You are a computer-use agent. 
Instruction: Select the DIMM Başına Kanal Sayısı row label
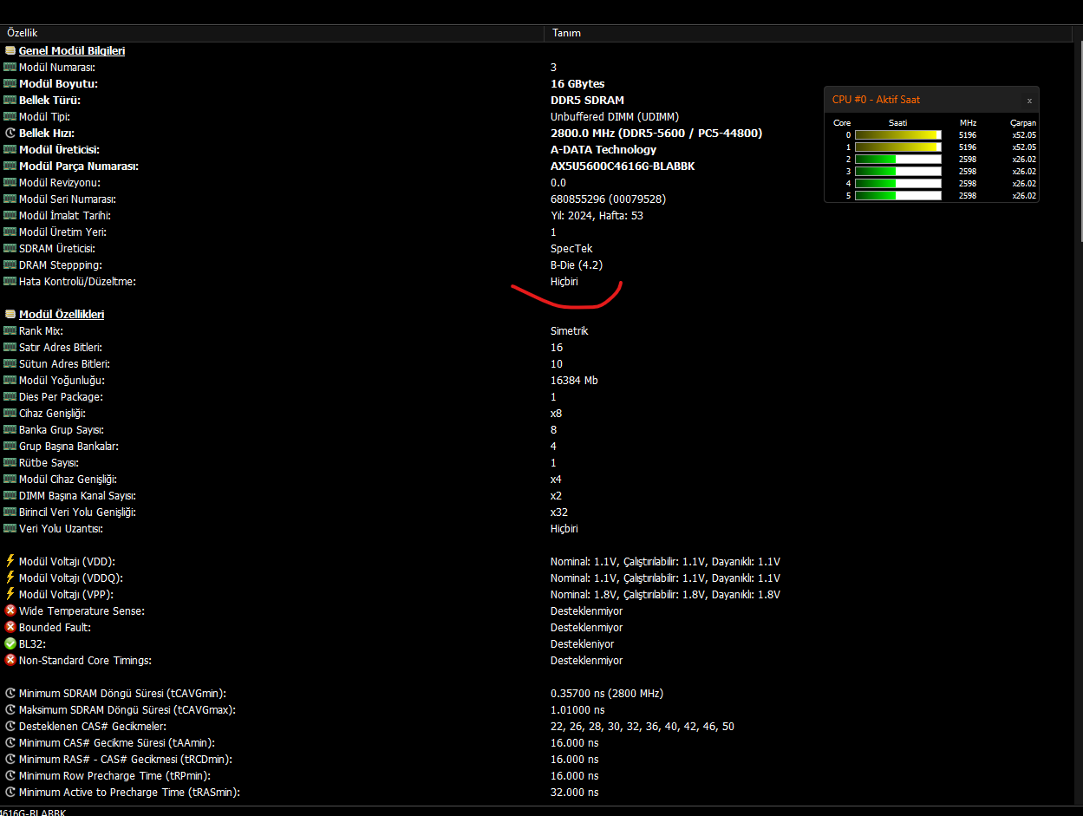click(x=77, y=495)
